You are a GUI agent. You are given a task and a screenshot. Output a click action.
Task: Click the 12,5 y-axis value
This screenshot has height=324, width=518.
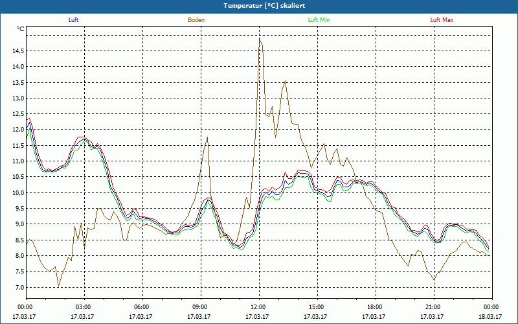click(19, 114)
